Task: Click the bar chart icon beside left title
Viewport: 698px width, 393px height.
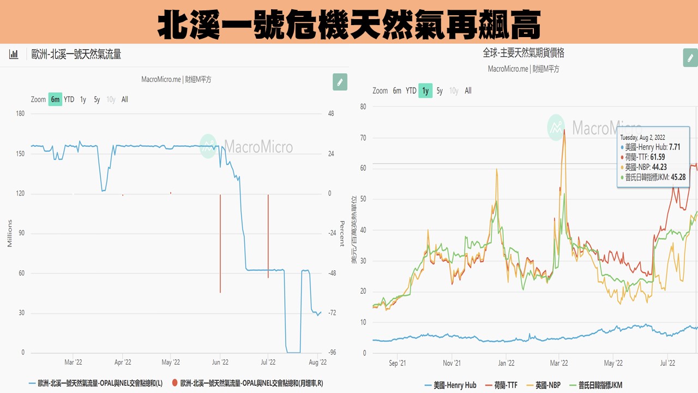Action: click(x=14, y=54)
